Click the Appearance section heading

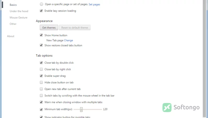point(44,21)
